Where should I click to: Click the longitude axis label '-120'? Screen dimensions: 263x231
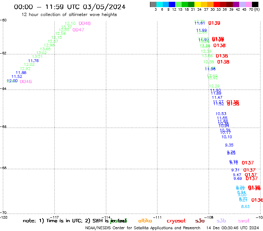click(x=4, y=217)
